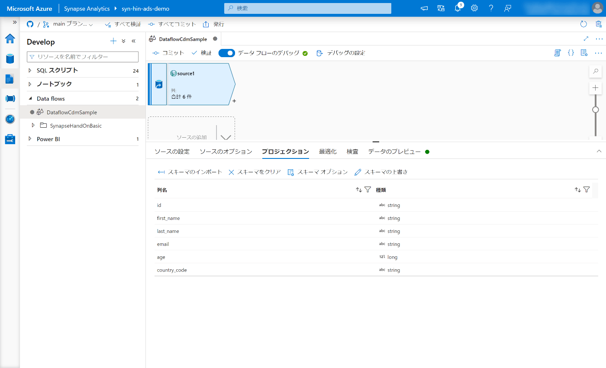Focus the top search box (検索)
The image size is (606, 368).
pos(308,8)
